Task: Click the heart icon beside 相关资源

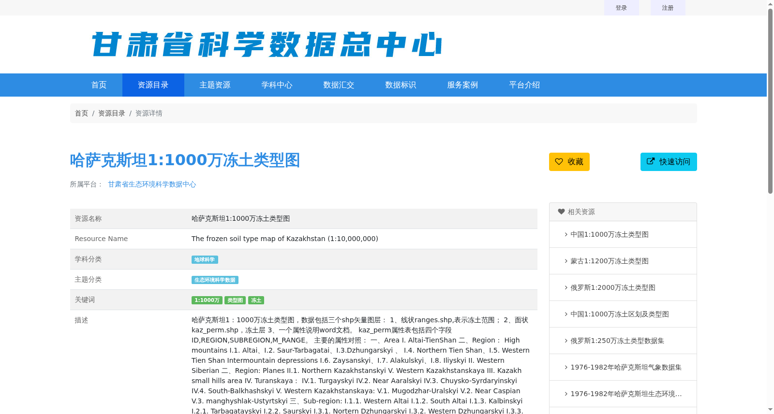Action: click(x=561, y=212)
